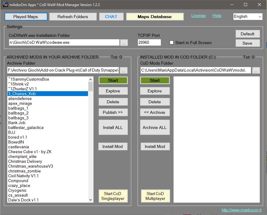Click Install Mod in installed panel
Screen dimensions: 267x215
[155, 146]
